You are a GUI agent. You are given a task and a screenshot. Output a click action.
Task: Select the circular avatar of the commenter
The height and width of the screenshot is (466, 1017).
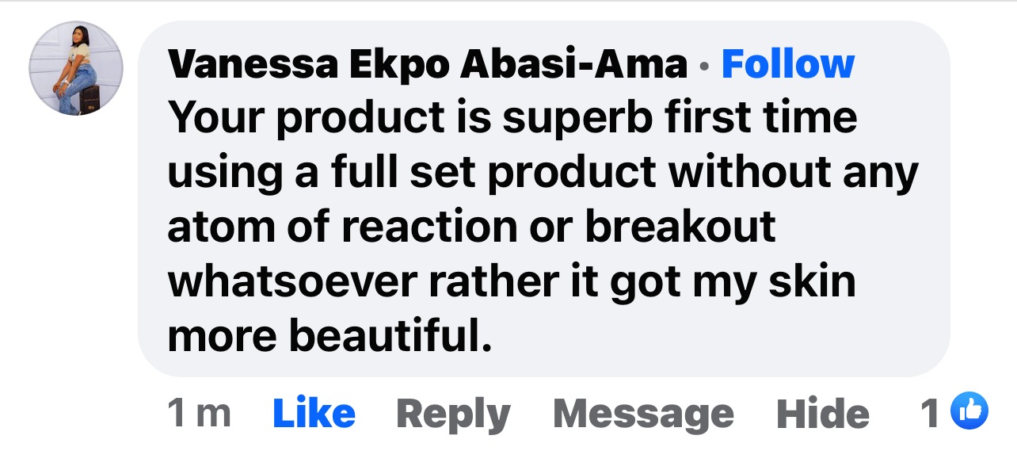coord(76,69)
